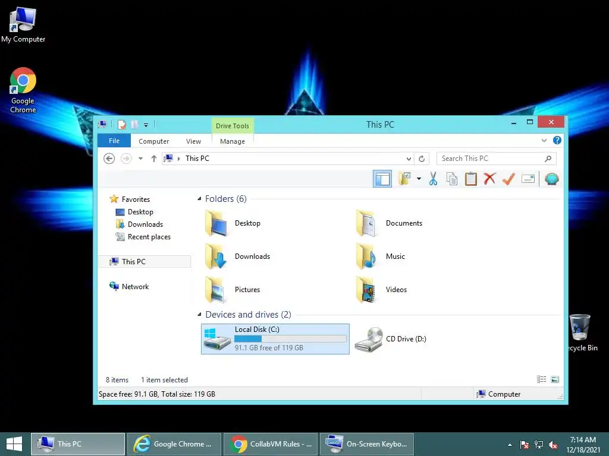Click the red X Delete icon
Image resolution: width=609 pixels, height=456 pixels.
point(490,179)
